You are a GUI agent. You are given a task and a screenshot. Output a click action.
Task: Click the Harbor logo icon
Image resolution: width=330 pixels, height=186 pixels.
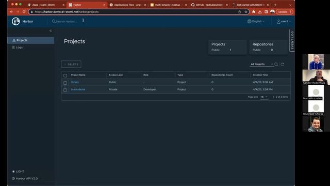pyautogui.click(x=16, y=21)
